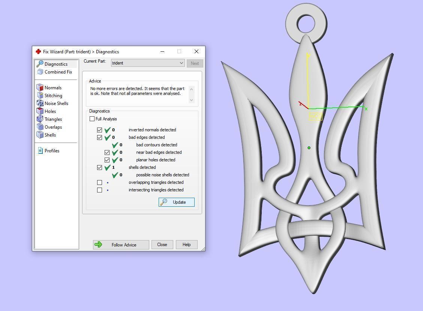Uncheck shells detected checkbox
The image size is (423, 311).
click(99, 167)
